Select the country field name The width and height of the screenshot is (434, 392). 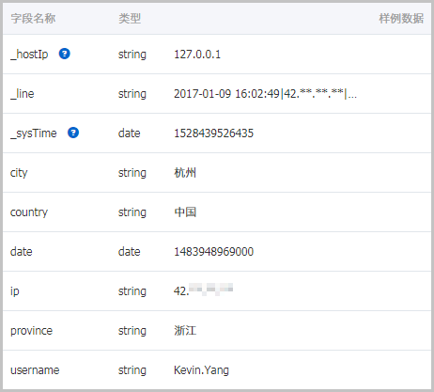click(x=29, y=212)
